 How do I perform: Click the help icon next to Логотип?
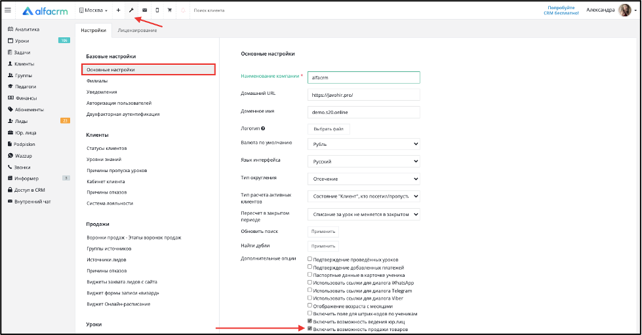263,128
